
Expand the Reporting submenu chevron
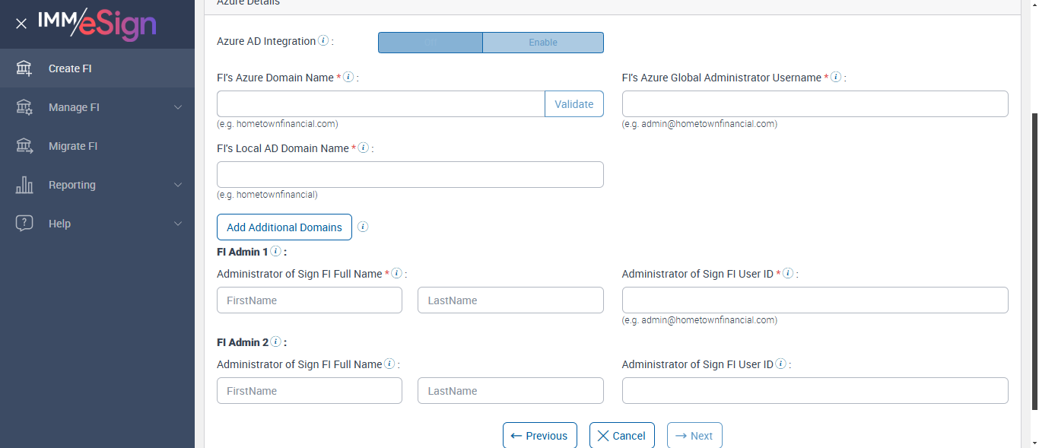178,185
